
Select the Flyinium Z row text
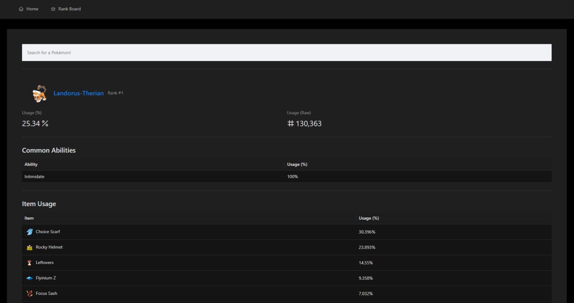point(46,278)
